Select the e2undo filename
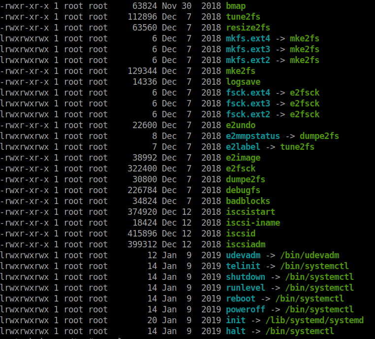The width and height of the screenshot is (375, 339). pyautogui.click(x=241, y=125)
